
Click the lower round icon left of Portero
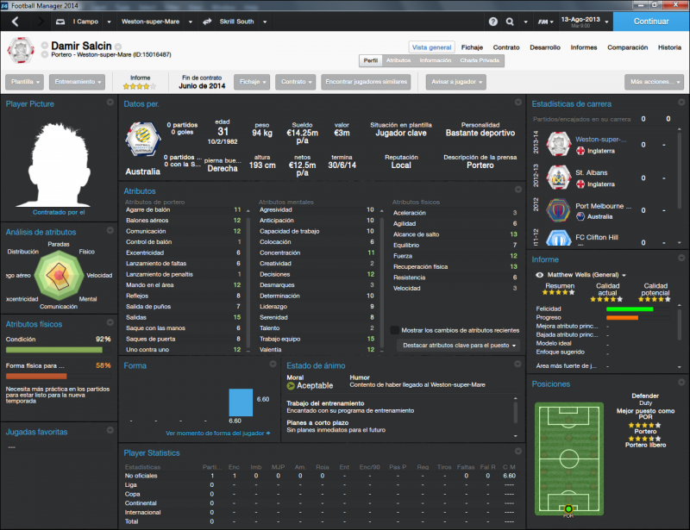(x=45, y=54)
